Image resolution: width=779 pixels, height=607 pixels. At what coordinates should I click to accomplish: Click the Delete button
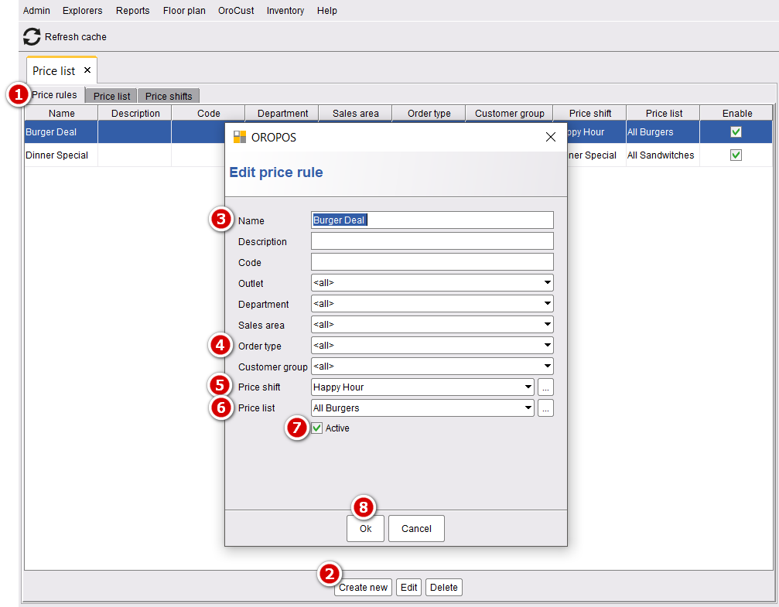(444, 587)
